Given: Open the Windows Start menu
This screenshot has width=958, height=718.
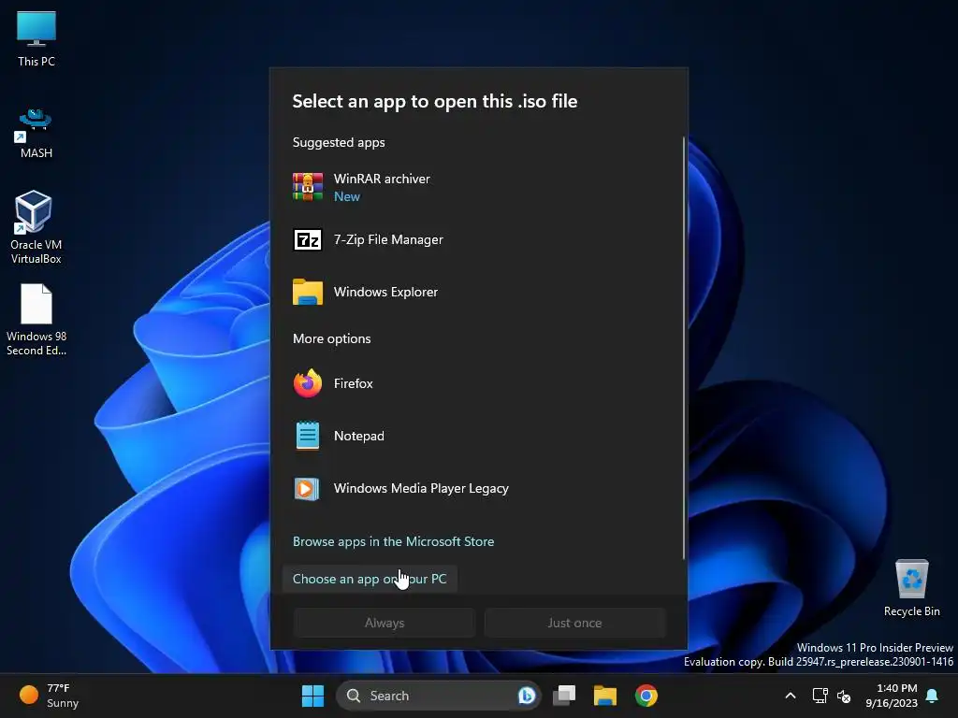Looking at the screenshot, I should pos(312,696).
